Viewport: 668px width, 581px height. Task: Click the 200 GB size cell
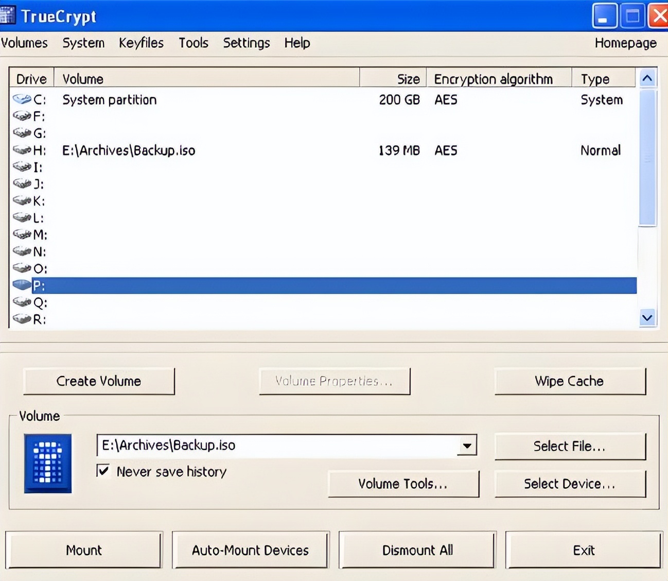click(x=399, y=99)
